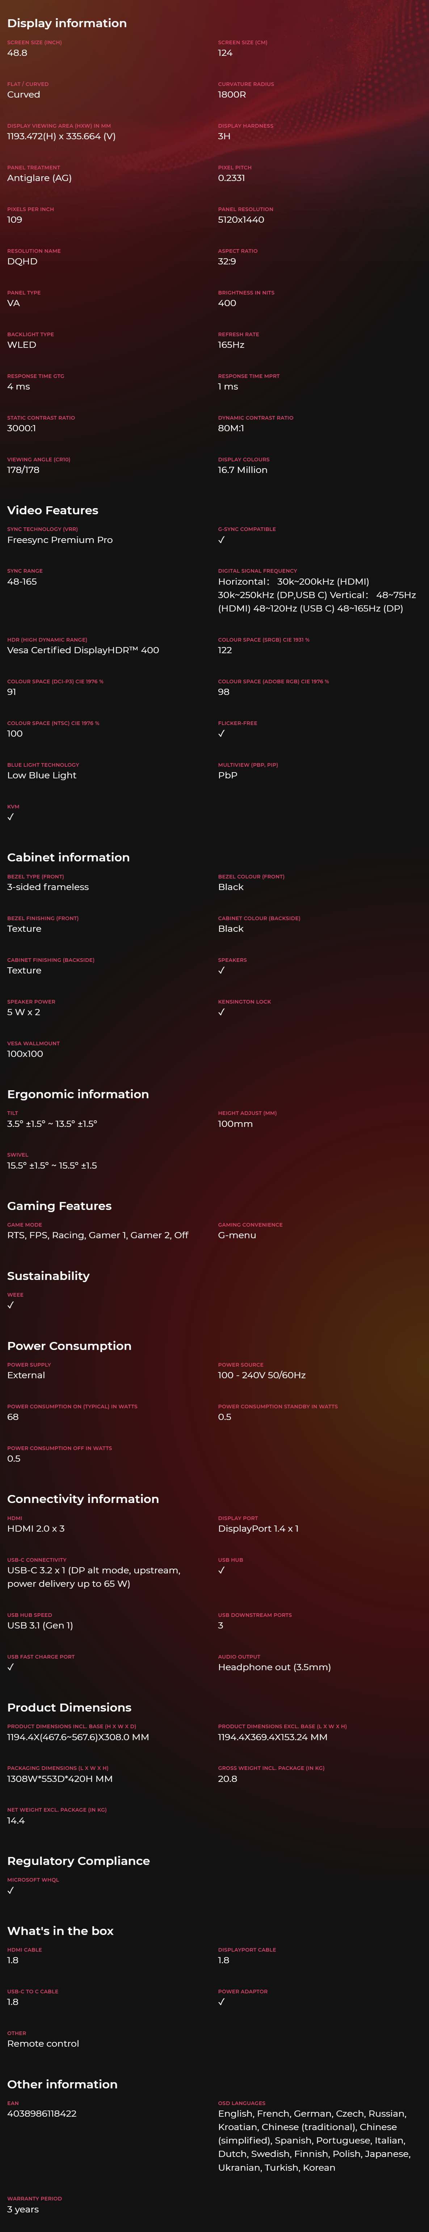Click the Flicker-Free checkmark icon
This screenshot has height=2232, width=429.
(222, 734)
